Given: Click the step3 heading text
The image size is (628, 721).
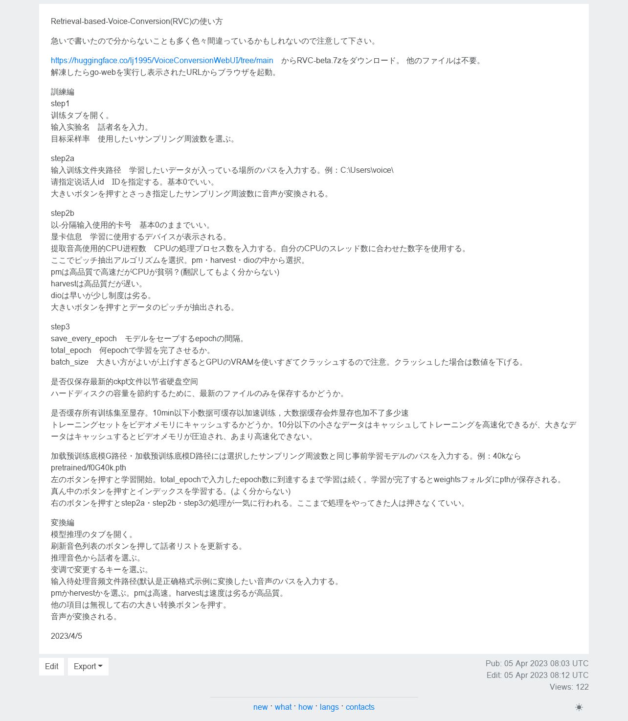Looking at the screenshot, I should point(60,327).
